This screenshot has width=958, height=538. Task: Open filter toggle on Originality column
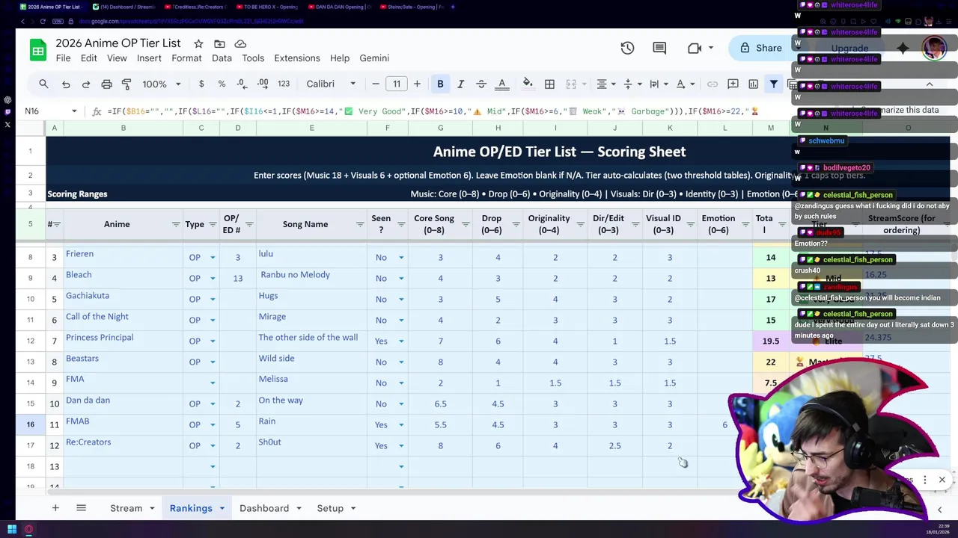(x=581, y=224)
